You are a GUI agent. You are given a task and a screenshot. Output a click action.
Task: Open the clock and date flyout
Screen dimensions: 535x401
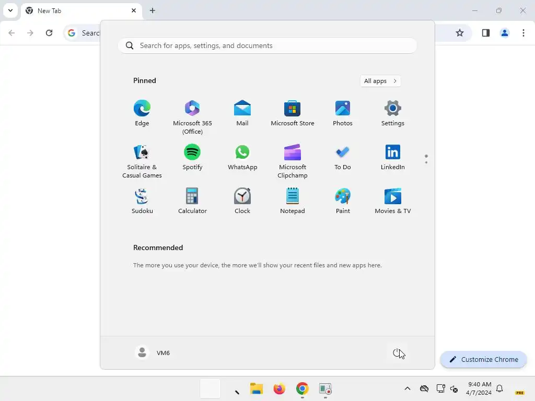click(479, 388)
